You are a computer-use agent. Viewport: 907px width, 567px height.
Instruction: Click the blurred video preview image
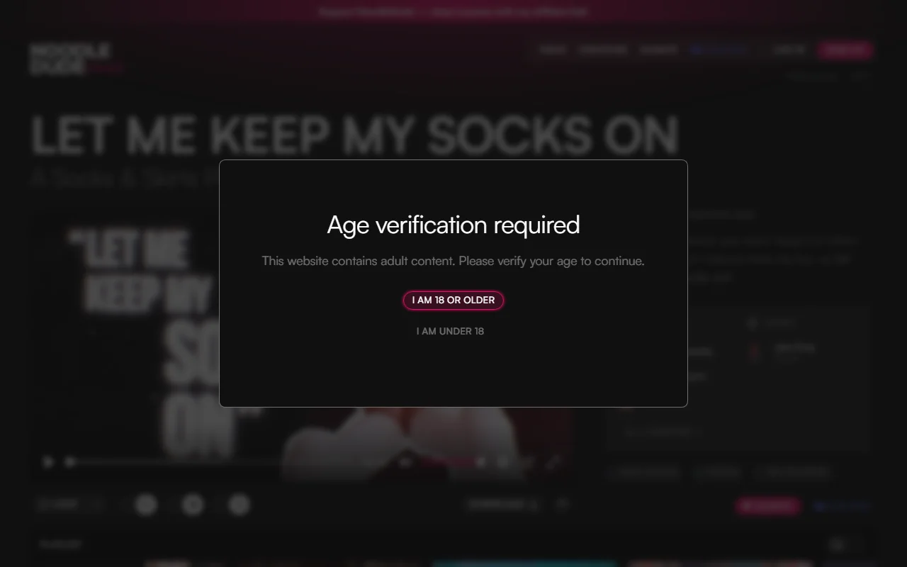(x=305, y=340)
